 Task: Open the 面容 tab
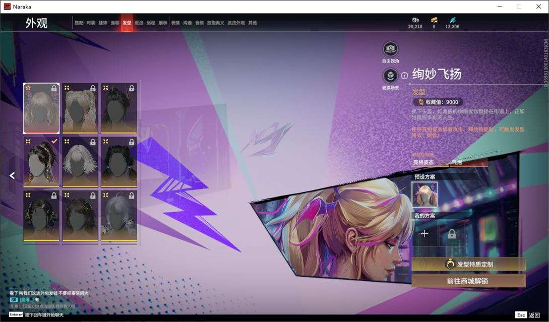point(115,23)
